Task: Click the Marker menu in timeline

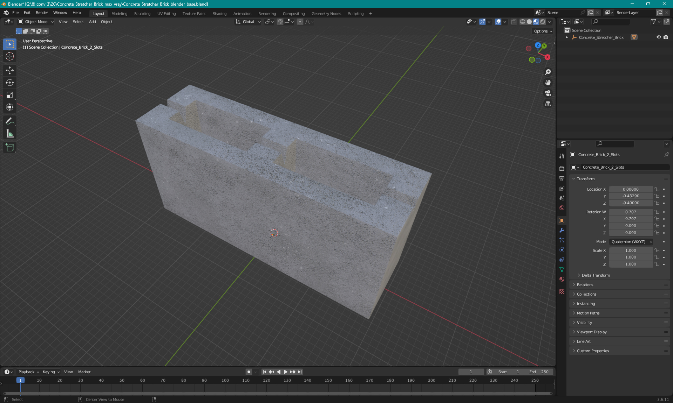Action: (84, 372)
